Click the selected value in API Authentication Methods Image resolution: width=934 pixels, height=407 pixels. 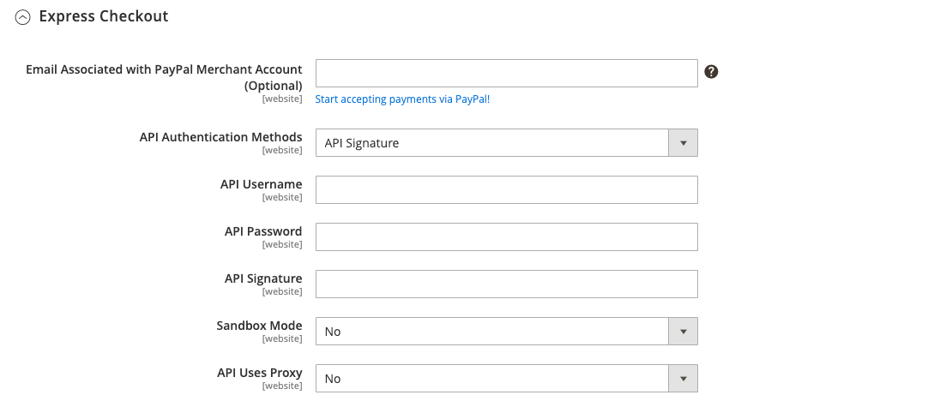362,143
